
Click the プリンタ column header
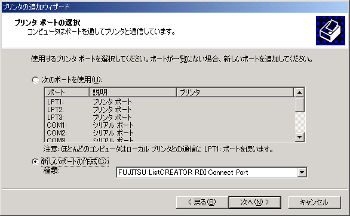click(x=235, y=92)
